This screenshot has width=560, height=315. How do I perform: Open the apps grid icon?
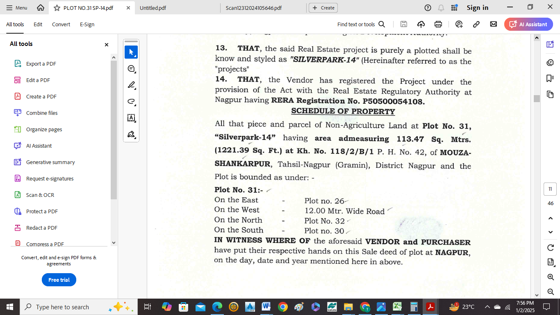click(454, 8)
